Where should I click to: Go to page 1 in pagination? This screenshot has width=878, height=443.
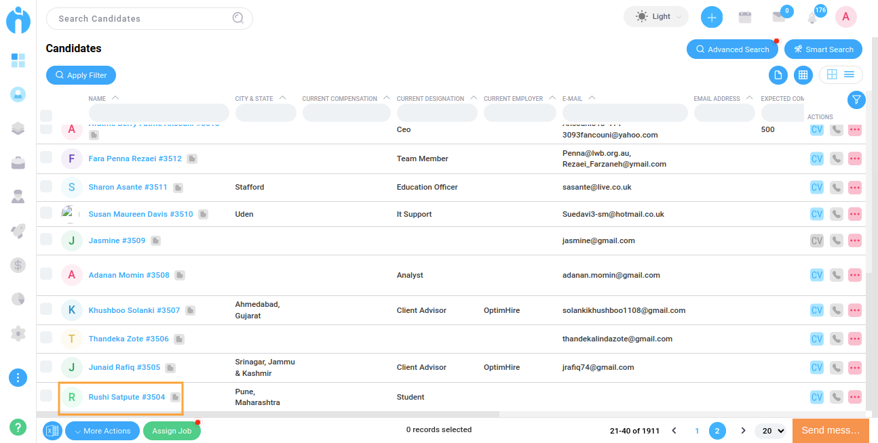click(697, 431)
